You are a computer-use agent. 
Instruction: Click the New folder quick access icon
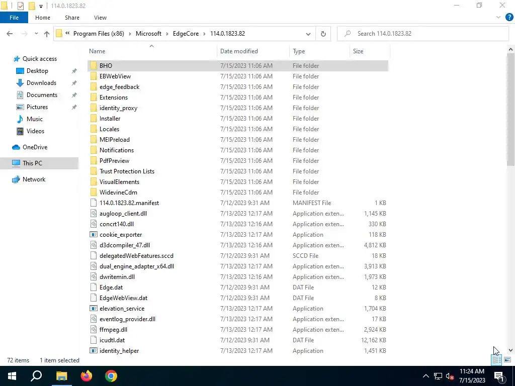[32, 6]
